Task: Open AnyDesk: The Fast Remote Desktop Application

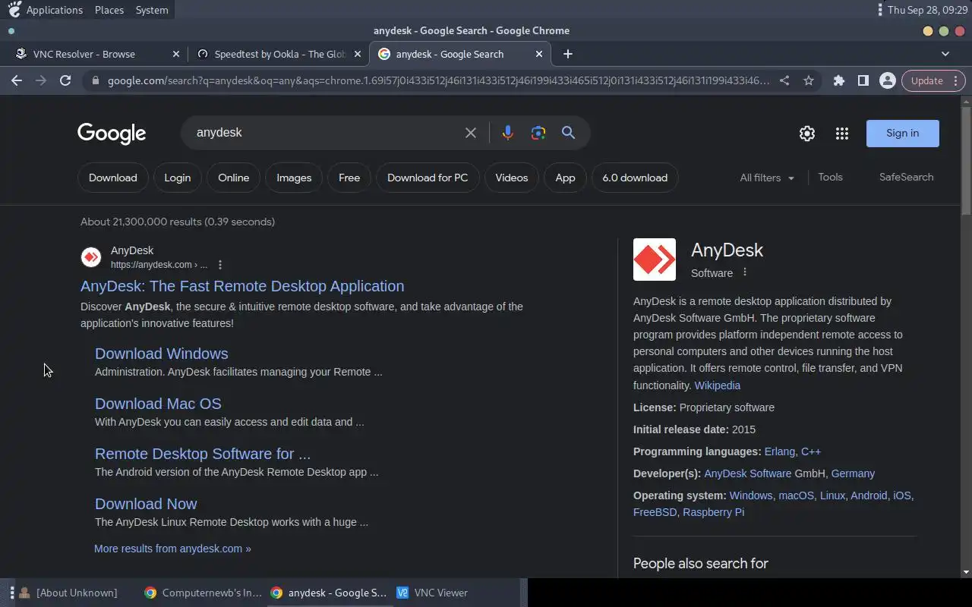Action: tap(242, 286)
